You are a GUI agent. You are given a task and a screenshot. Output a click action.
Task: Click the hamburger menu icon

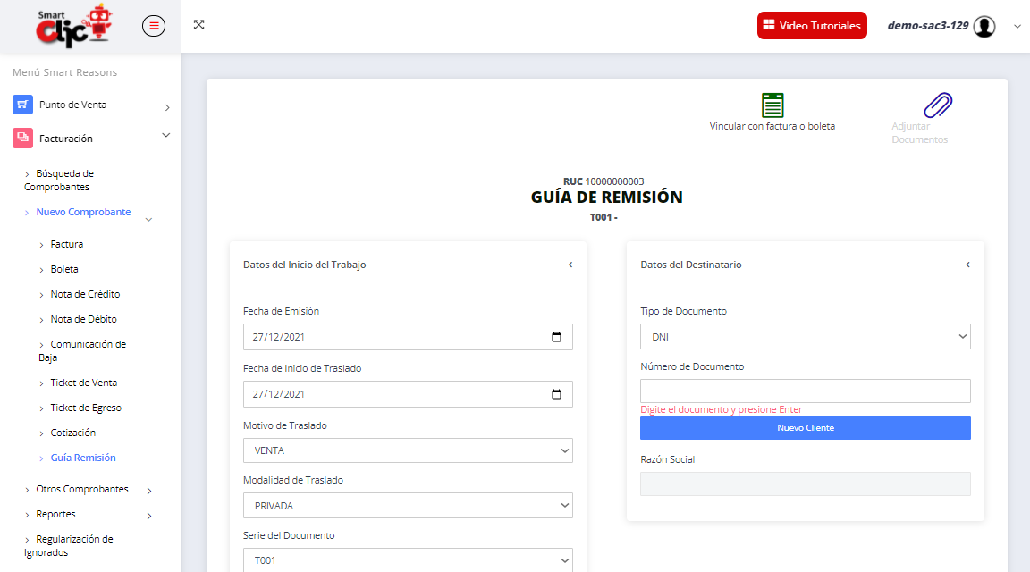(153, 25)
